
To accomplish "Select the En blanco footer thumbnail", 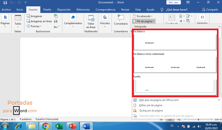I will [x=175, y=42].
